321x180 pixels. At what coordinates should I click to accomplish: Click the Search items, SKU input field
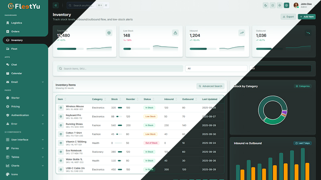click(x=120, y=68)
